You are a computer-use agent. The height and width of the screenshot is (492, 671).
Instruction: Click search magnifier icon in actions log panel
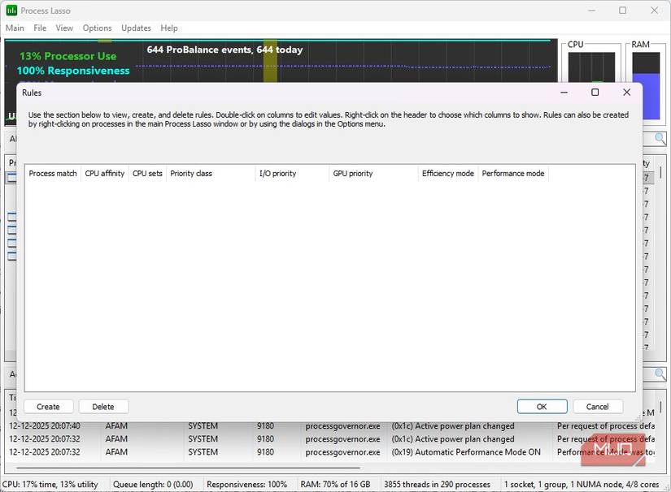pyautogui.click(x=660, y=374)
